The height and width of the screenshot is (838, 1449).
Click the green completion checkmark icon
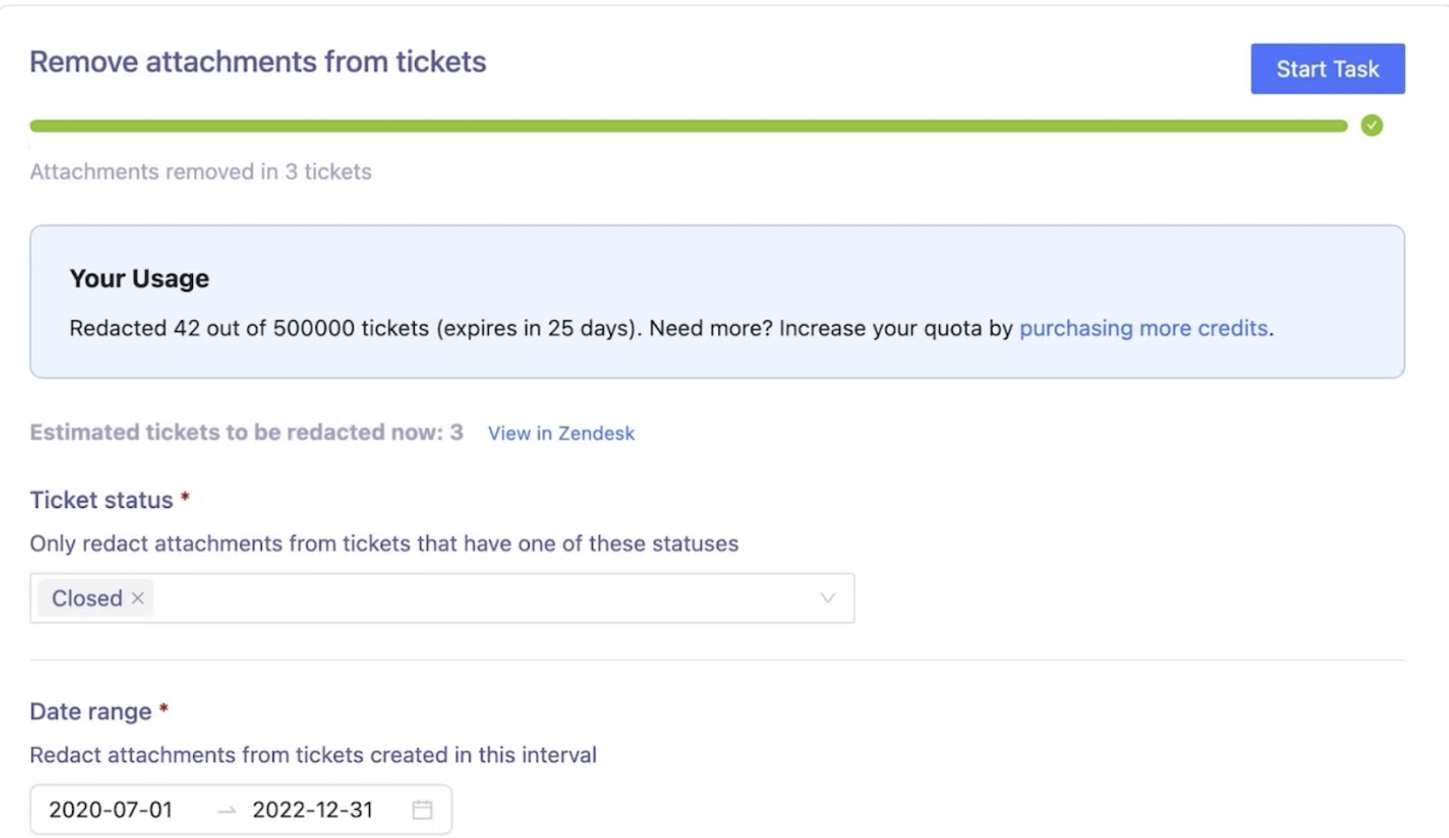coord(1371,125)
